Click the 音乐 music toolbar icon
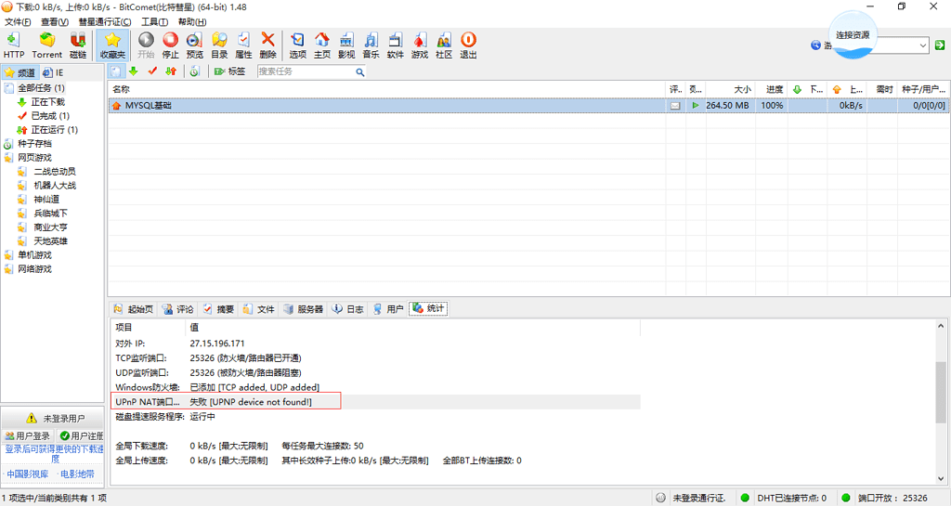The image size is (951, 506). 371,45
